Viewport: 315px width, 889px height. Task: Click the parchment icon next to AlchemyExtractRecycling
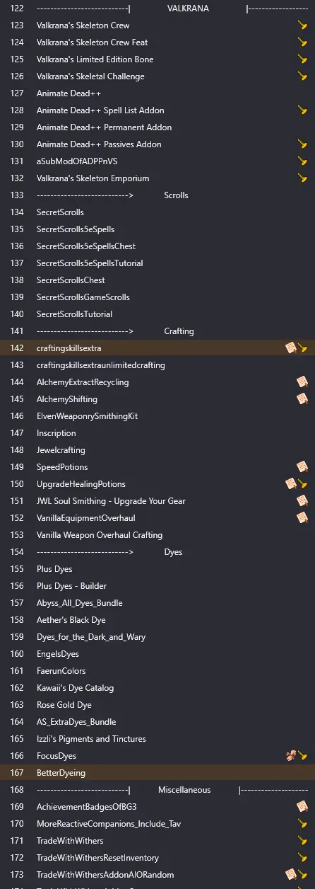pos(302,382)
